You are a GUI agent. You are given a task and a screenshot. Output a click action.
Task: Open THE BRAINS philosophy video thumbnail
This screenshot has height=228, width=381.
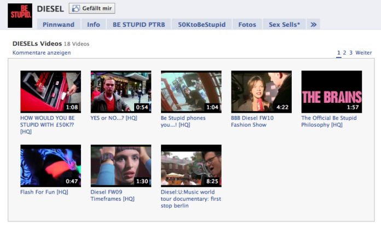click(331, 91)
